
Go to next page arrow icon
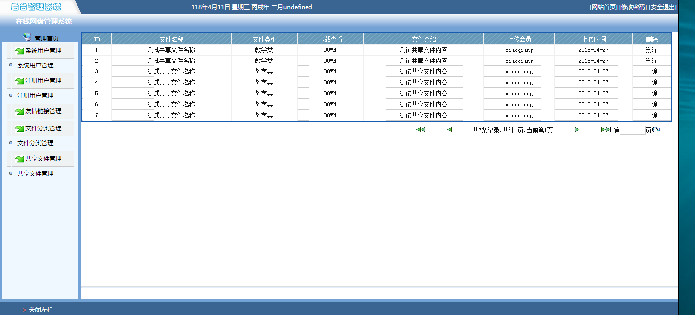pos(577,130)
